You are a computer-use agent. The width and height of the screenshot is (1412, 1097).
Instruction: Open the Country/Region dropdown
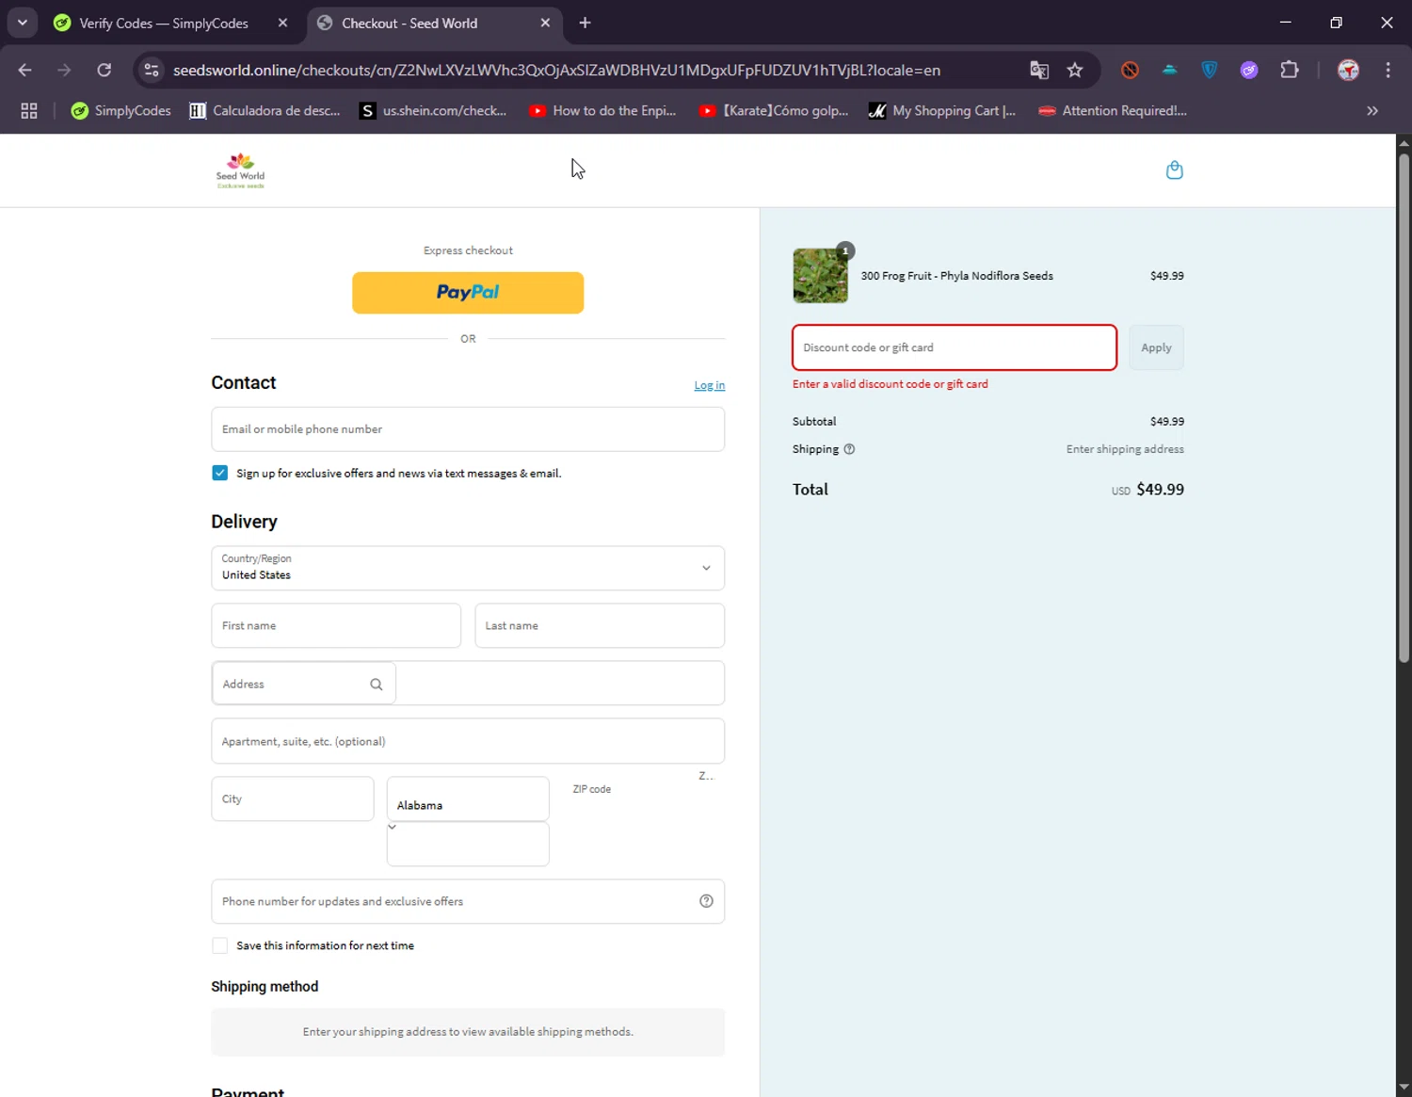point(468,568)
